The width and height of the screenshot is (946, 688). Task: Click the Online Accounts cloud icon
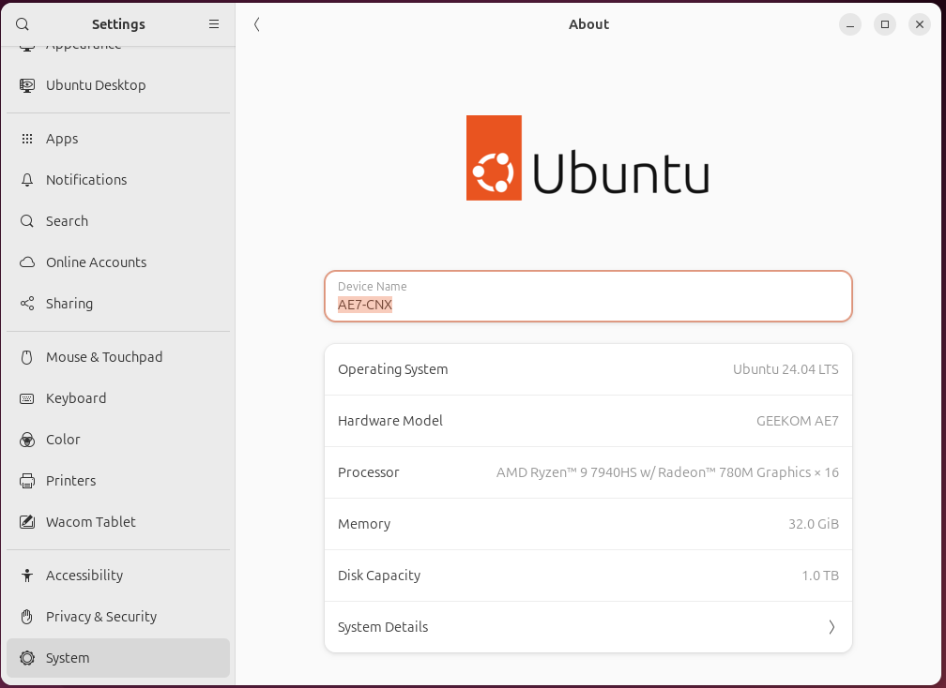point(27,262)
